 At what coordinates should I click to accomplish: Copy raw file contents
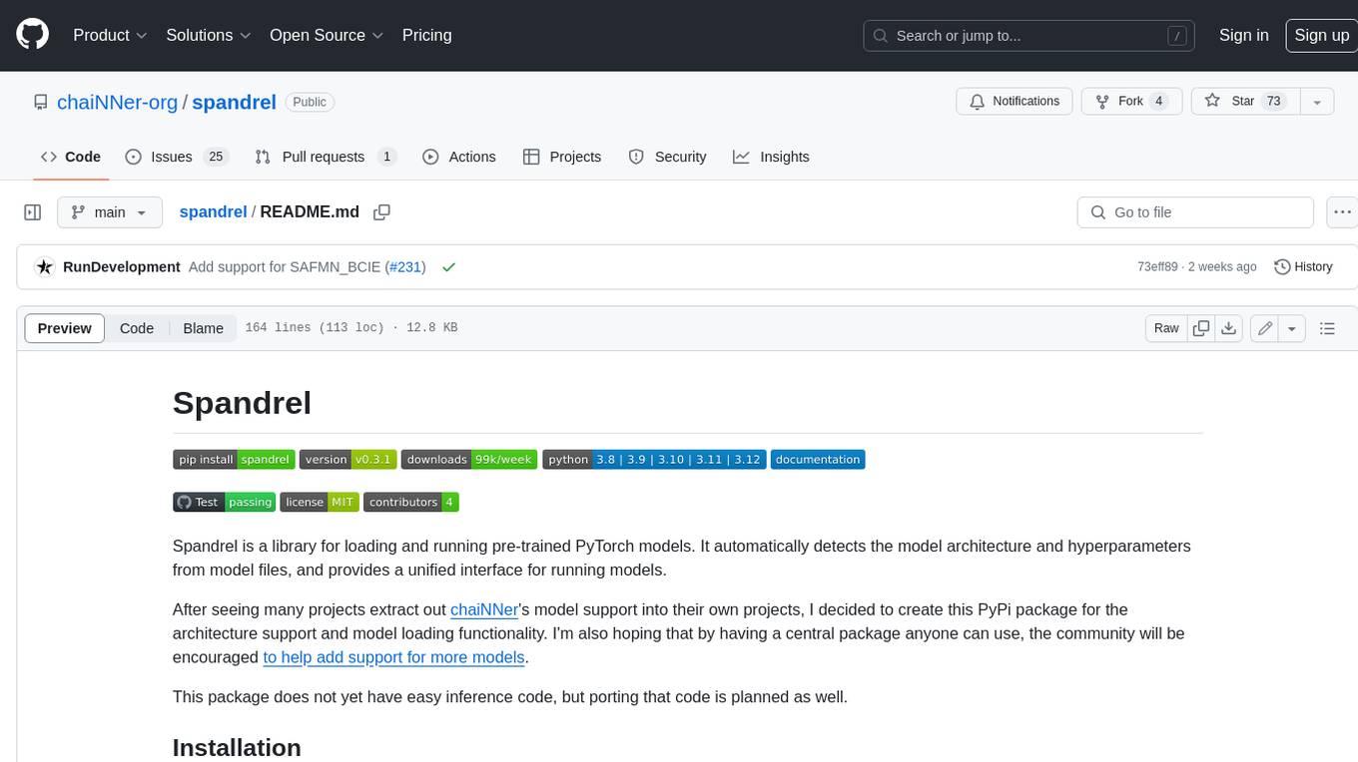click(1201, 328)
